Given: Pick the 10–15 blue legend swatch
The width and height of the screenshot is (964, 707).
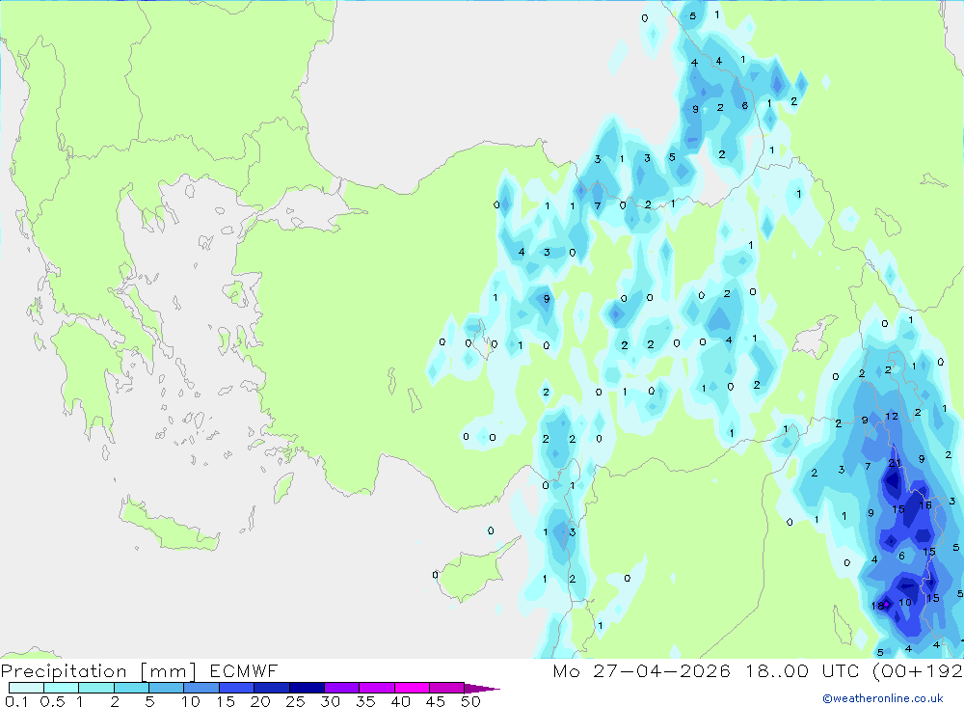Looking at the screenshot, I should click(x=201, y=688).
